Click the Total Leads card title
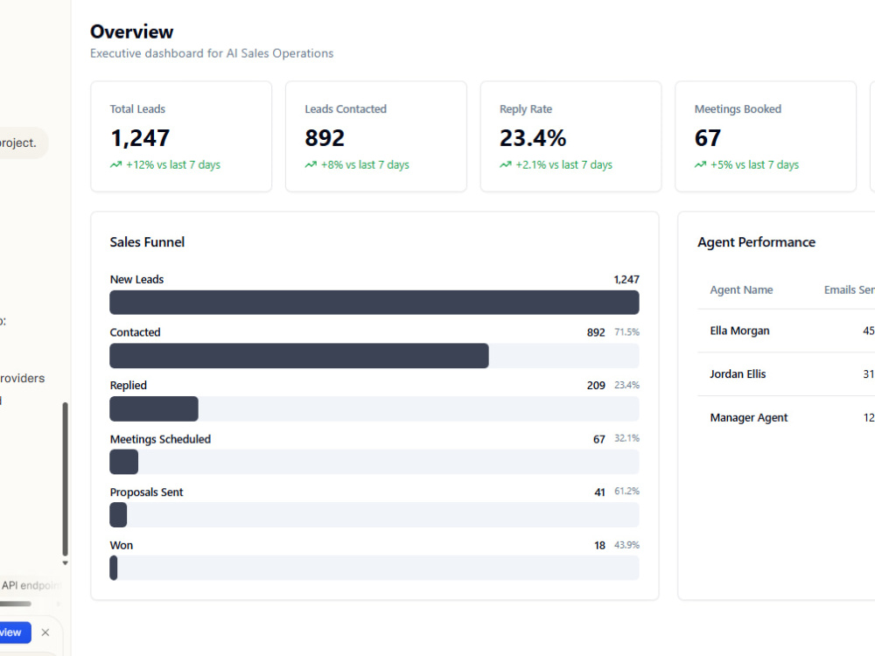 pyautogui.click(x=137, y=108)
